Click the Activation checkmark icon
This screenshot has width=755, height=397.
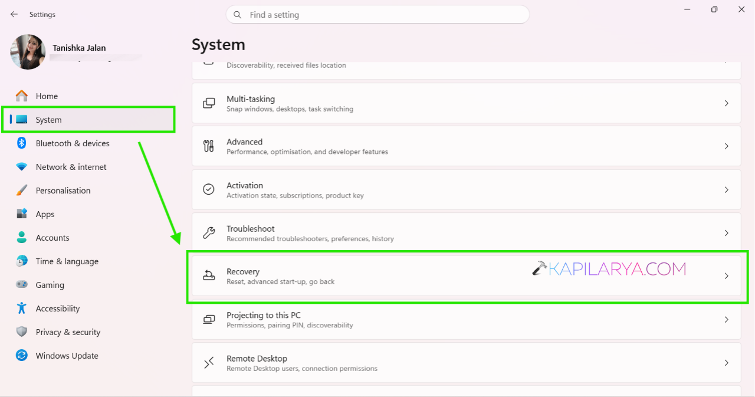pyautogui.click(x=209, y=189)
